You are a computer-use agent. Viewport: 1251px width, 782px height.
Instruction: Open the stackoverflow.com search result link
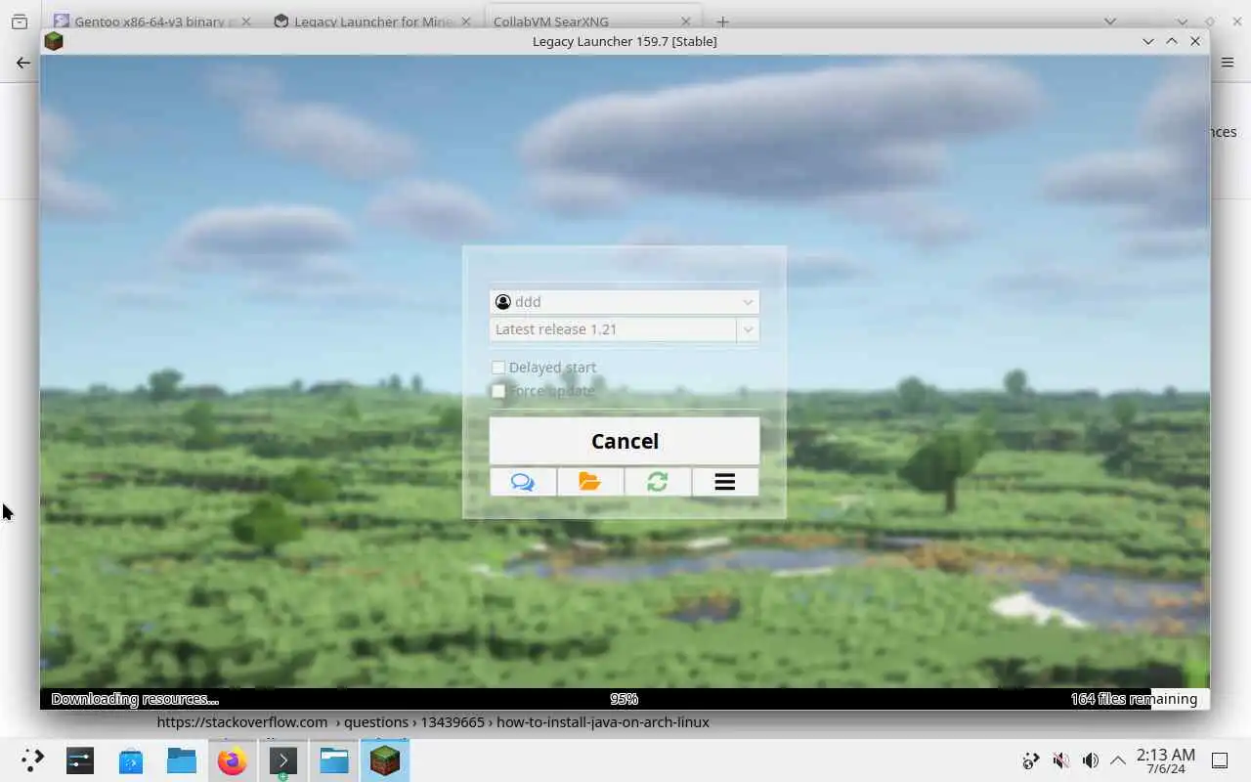point(433,722)
